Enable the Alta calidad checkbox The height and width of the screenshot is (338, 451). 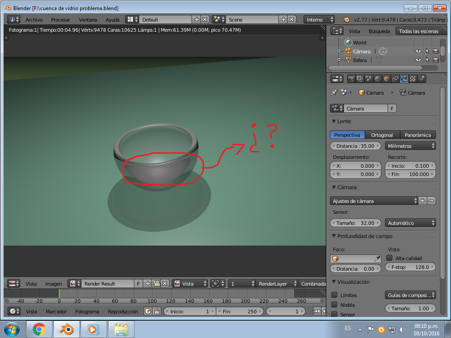coord(389,258)
